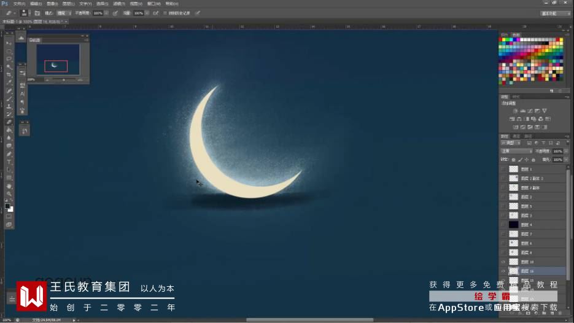Screen dimensions: 574x323
Task: Open the workspace switcher dropdown
Action: 556,13
